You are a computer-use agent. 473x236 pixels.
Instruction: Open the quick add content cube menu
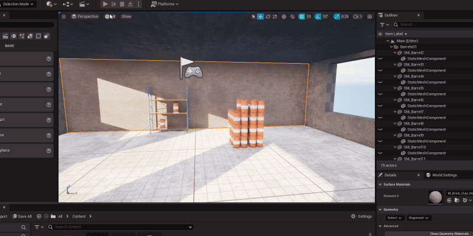tap(51, 4)
